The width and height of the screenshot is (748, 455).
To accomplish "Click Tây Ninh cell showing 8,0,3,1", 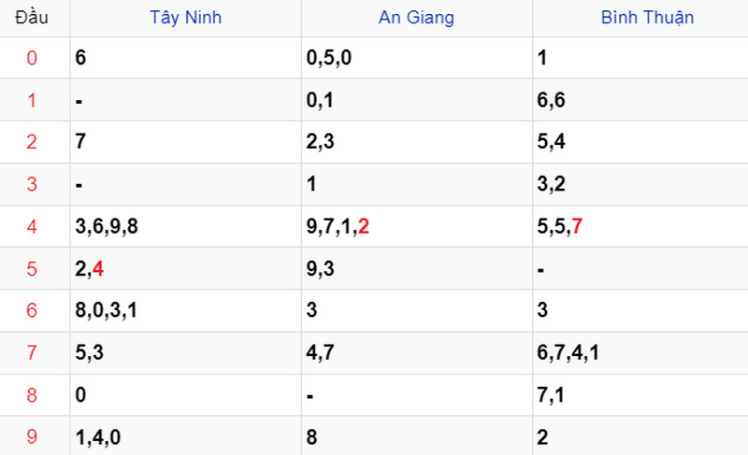I will pos(185,310).
